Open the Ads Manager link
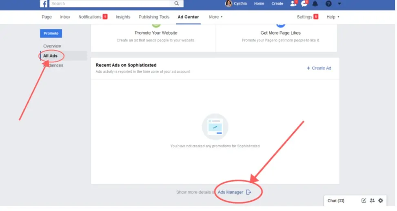This screenshot has height=211, width=397. point(231,192)
